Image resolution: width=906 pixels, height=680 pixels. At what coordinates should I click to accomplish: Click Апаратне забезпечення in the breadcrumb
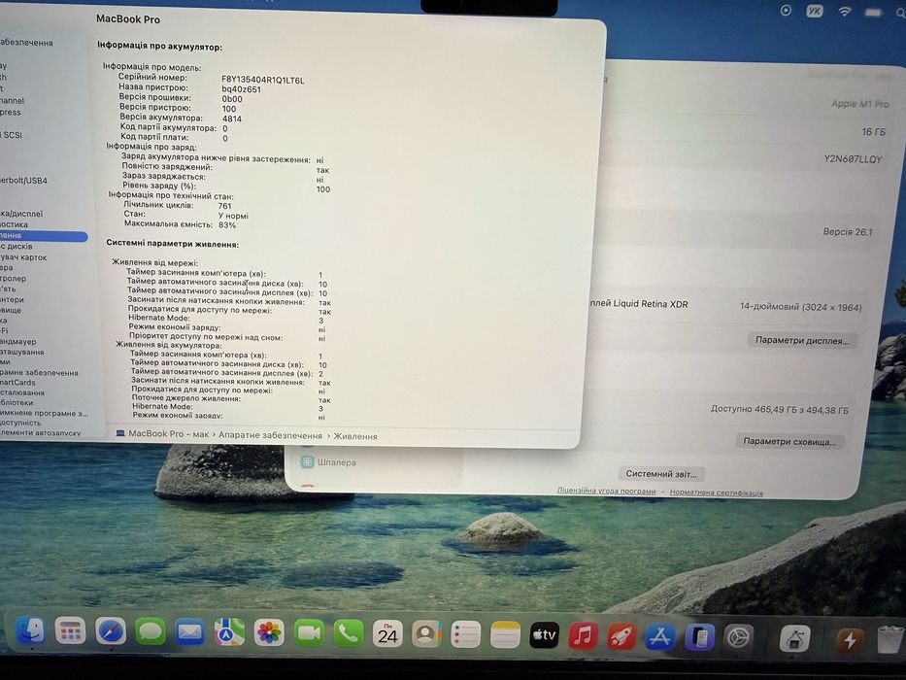270,435
